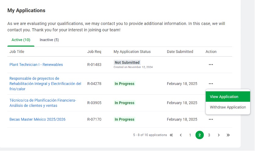Click the Date Submitted column header
Screen dimensions: 255x151
coord(180,52)
